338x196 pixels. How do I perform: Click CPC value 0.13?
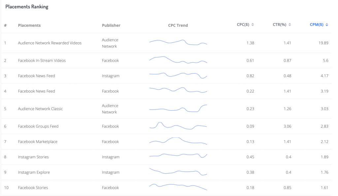coord(250,142)
